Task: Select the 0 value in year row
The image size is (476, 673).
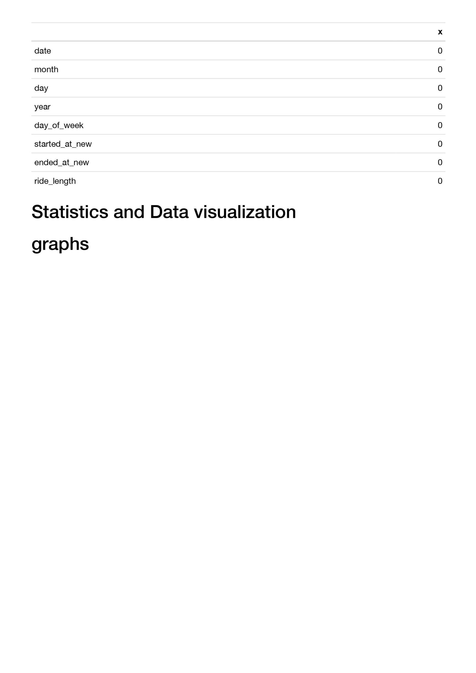Action: 440,107
